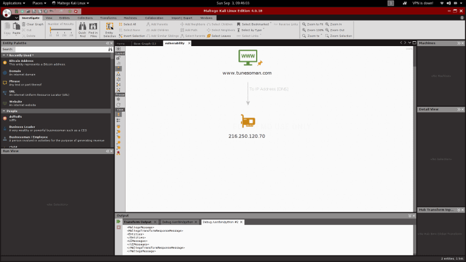Switch to the Investigate ribbon tab
Image resolution: width=466 pixels, height=262 pixels.
30,18
